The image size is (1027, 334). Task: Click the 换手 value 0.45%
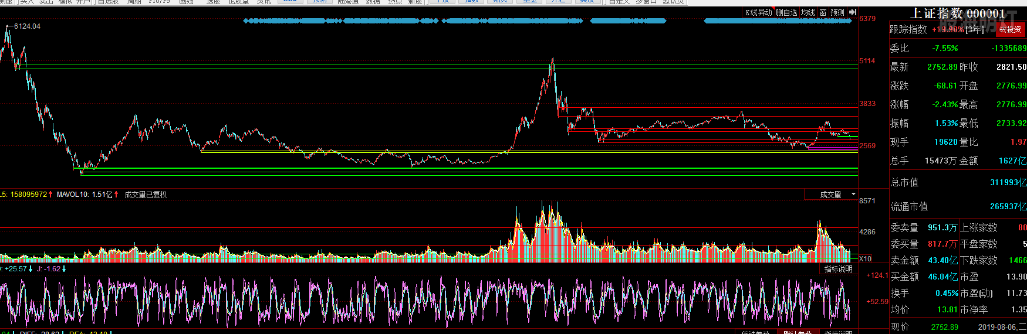click(947, 294)
